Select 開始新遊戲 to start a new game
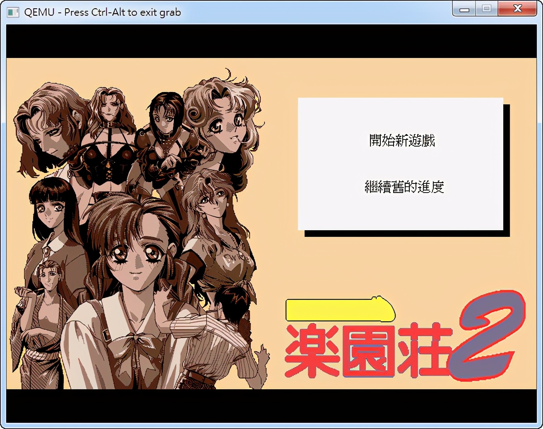This screenshot has height=429, width=543. coord(401,140)
